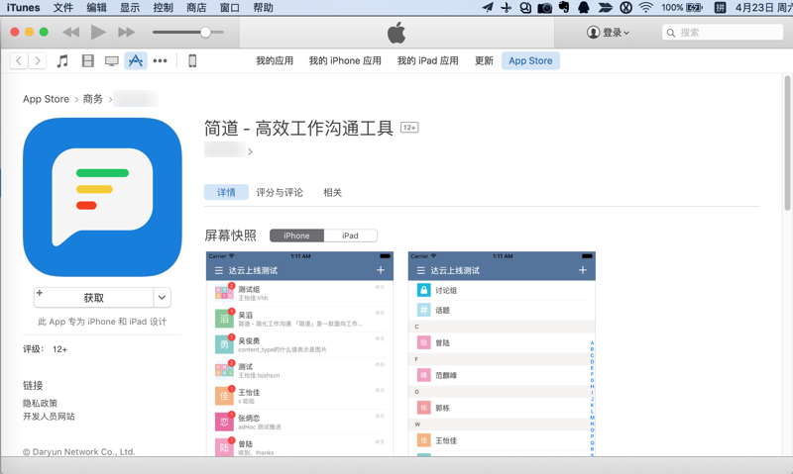Click the Apple logo in the display area
Screen dimensions: 793x474
pos(396,33)
